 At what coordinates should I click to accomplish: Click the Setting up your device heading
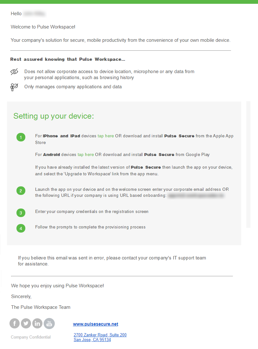click(53, 116)
